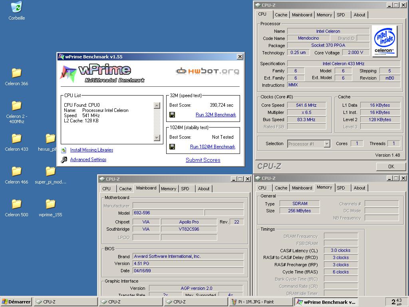Click the save icon beside Run 32M Benchmark
The image size is (409, 307).
(x=172, y=115)
